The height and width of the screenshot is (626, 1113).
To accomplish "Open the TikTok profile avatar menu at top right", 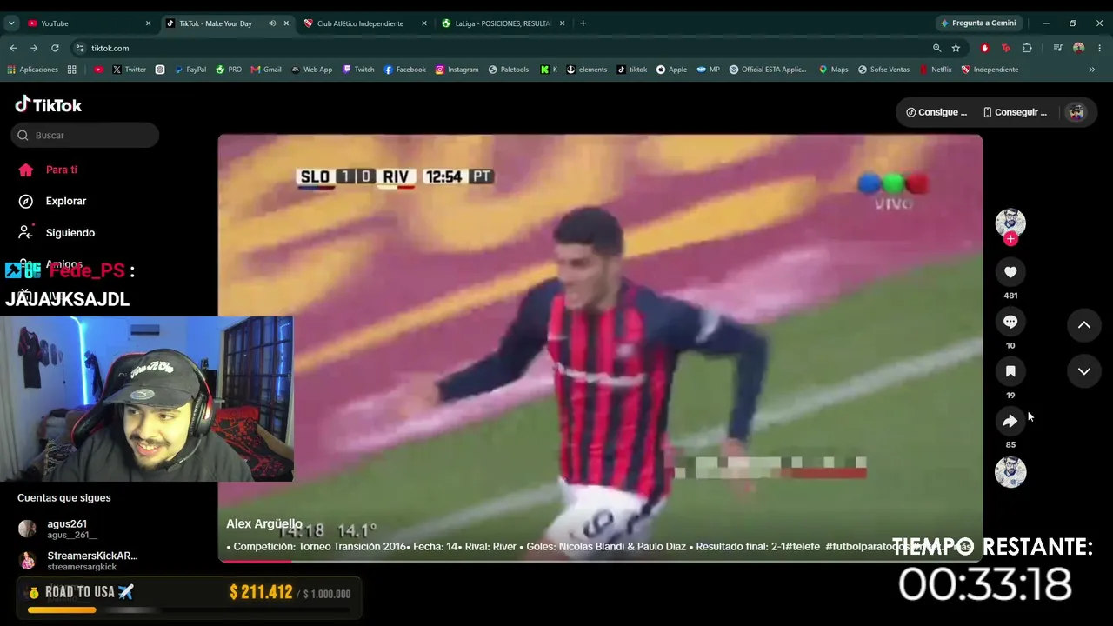I will 1076,112.
